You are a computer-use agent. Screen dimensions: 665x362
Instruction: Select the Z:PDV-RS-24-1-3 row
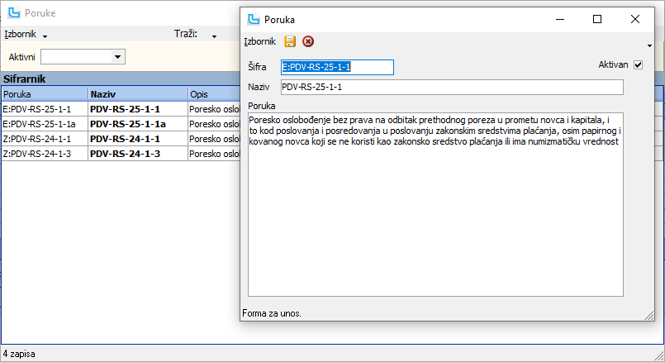[121, 154]
